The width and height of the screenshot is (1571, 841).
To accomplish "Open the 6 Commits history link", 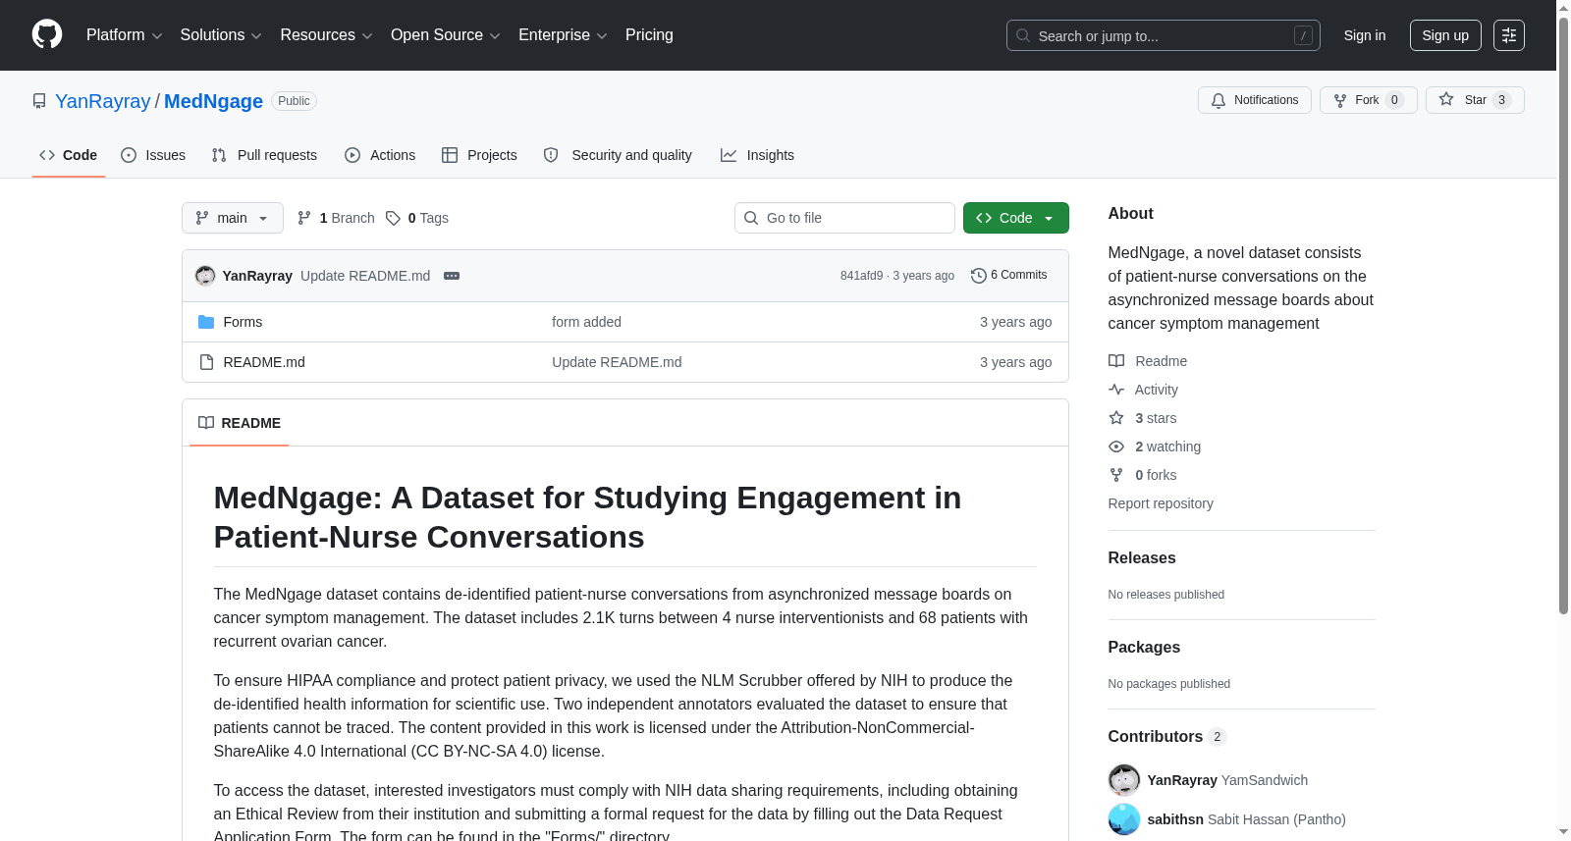I will pos(1009,276).
